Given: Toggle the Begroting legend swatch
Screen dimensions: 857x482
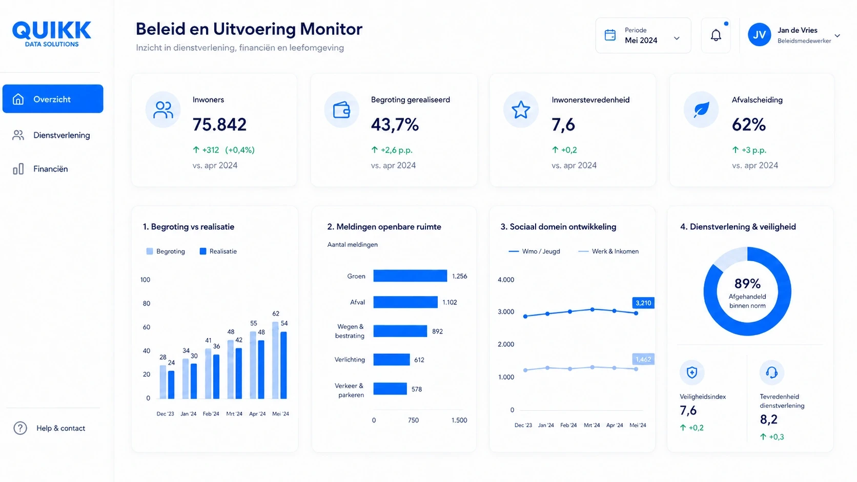Looking at the screenshot, I should click(150, 252).
